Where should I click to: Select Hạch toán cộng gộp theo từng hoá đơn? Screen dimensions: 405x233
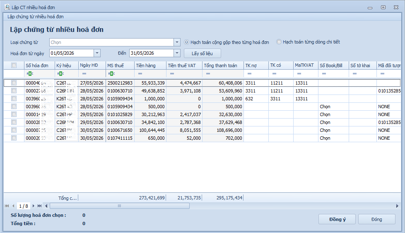186,42
